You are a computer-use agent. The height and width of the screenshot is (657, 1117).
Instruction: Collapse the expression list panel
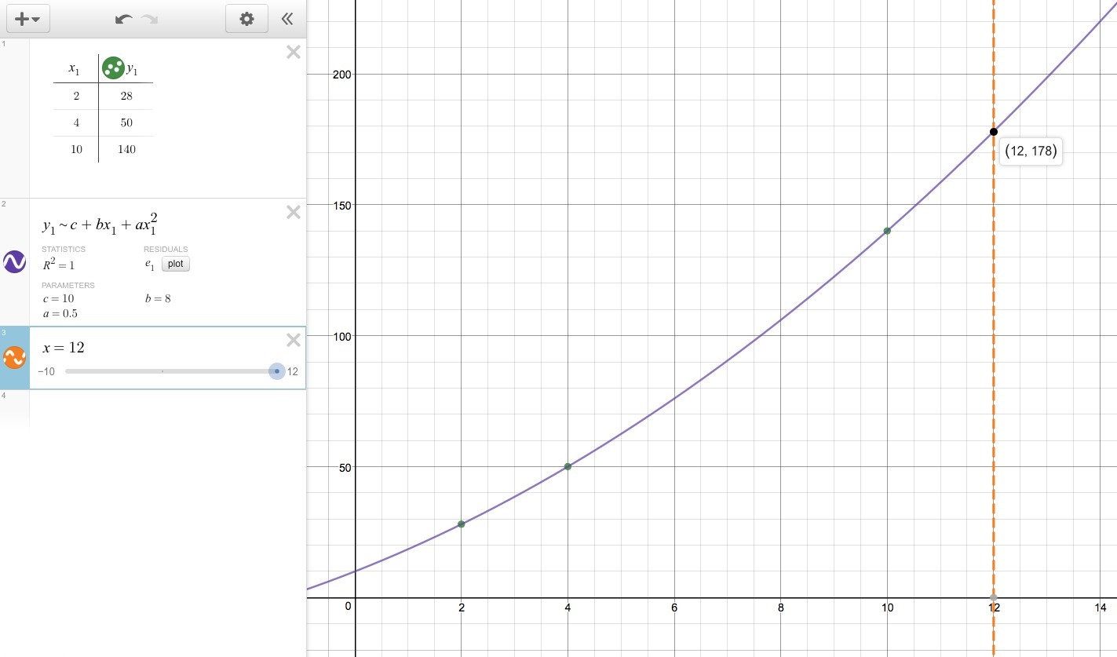pos(287,19)
